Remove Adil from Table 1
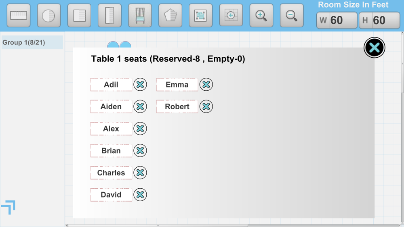404x227 pixels. (140, 84)
